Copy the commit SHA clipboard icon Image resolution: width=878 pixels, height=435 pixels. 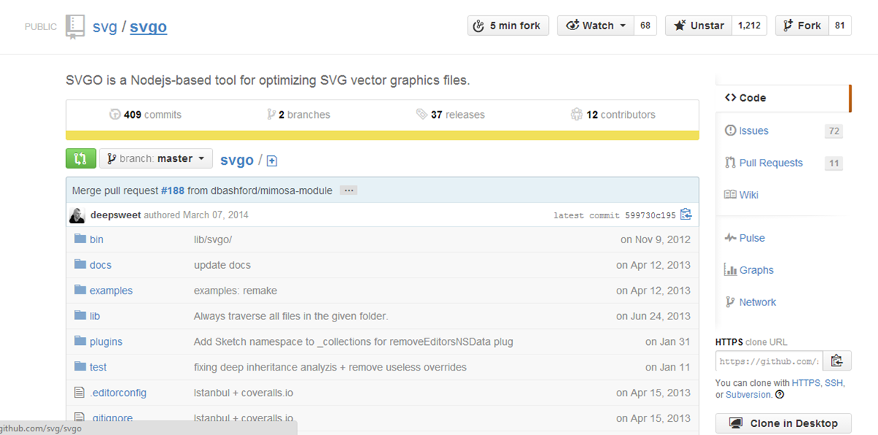[686, 215]
